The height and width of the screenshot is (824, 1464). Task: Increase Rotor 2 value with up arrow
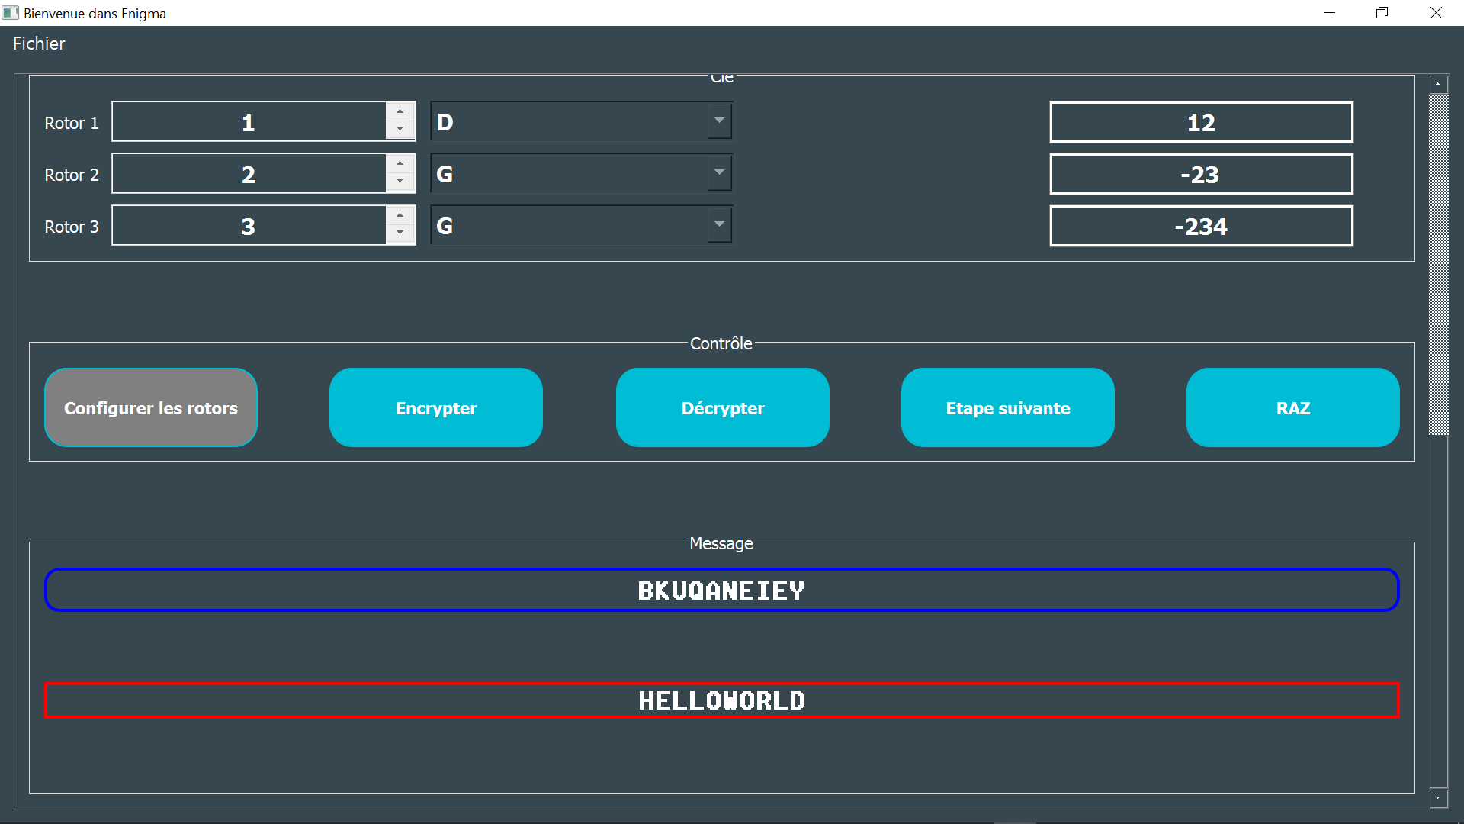tap(400, 163)
